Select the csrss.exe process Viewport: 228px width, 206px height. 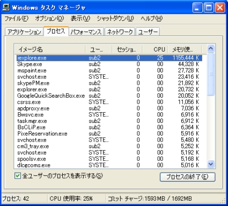pyautogui.click(x=109, y=102)
